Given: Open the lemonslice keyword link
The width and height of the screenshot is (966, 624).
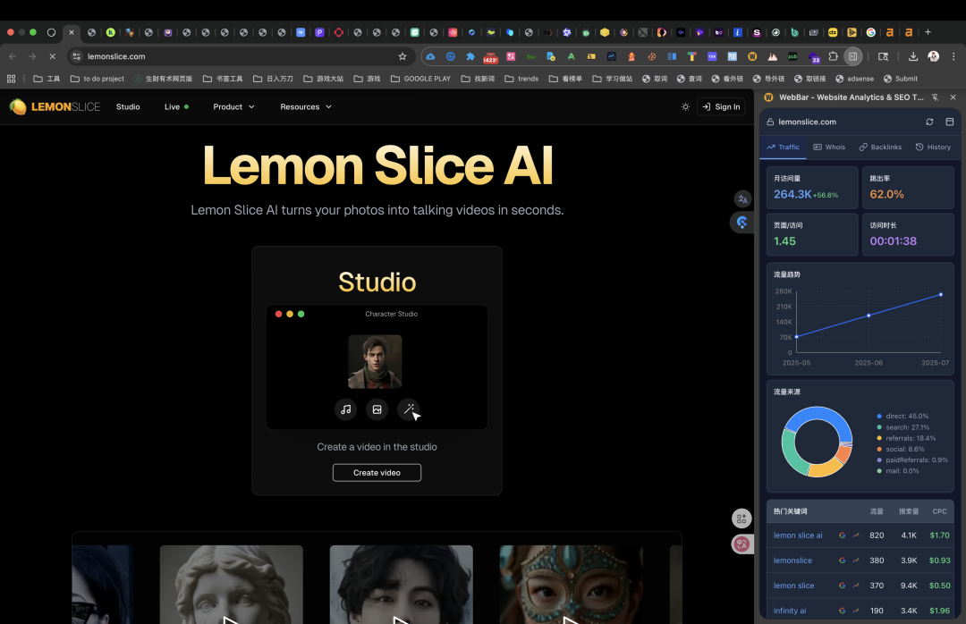Looking at the screenshot, I should [792, 561].
